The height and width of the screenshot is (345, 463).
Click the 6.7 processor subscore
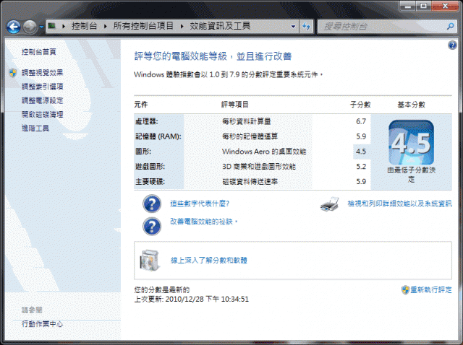361,121
